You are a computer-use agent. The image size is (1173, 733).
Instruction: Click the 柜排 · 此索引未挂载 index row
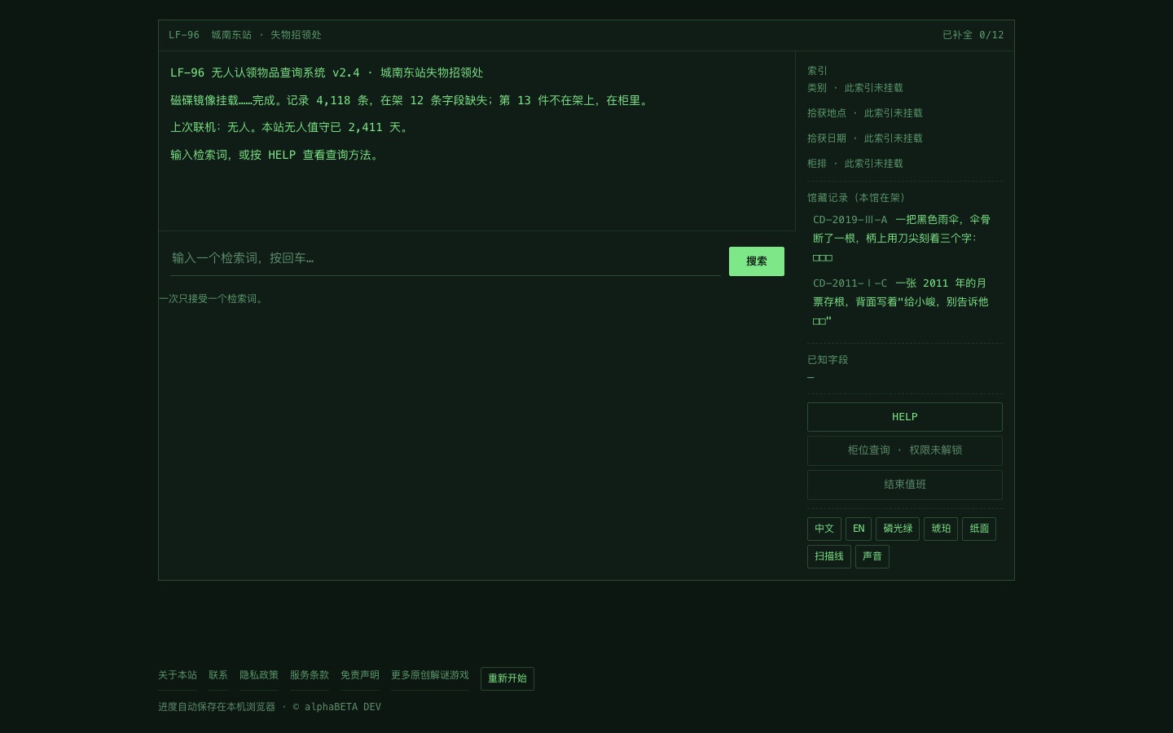(x=855, y=164)
